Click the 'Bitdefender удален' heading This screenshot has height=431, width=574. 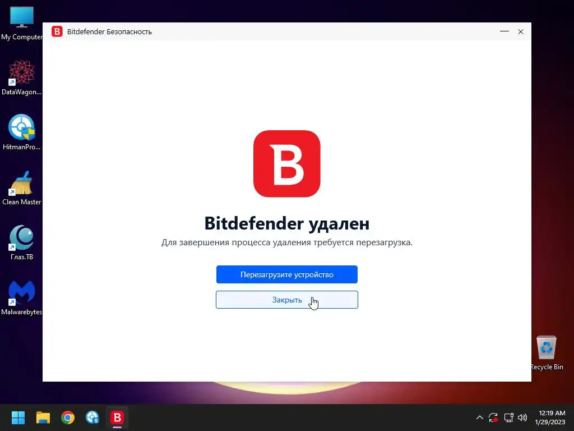click(x=286, y=223)
